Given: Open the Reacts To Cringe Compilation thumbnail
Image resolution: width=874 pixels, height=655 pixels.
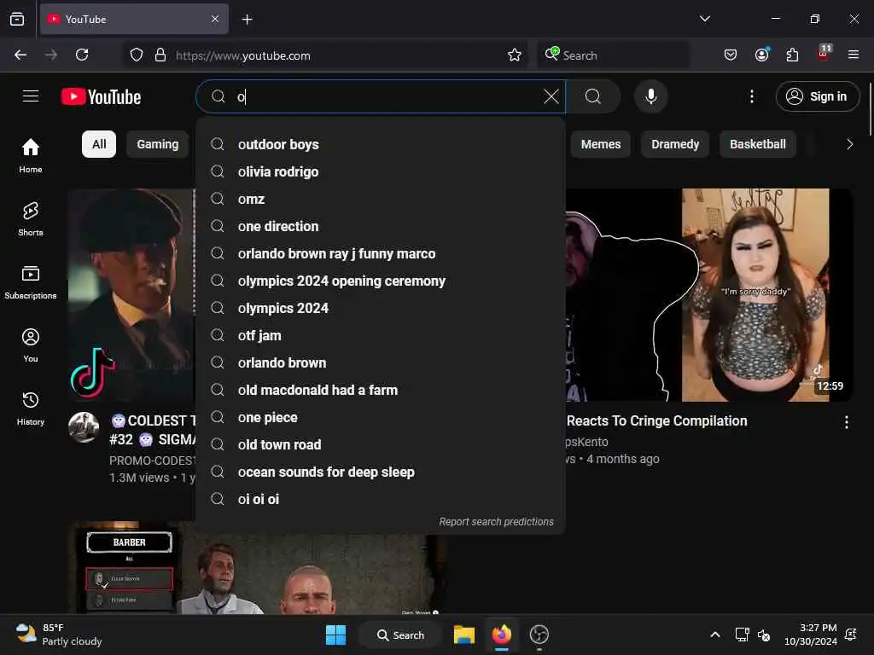Looking at the screenshot, I should click(x=709, y=294).
